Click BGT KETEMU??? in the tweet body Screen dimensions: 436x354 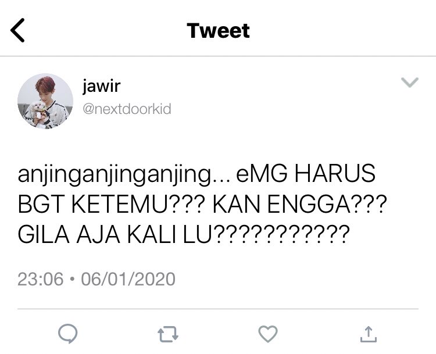(111, 204)
